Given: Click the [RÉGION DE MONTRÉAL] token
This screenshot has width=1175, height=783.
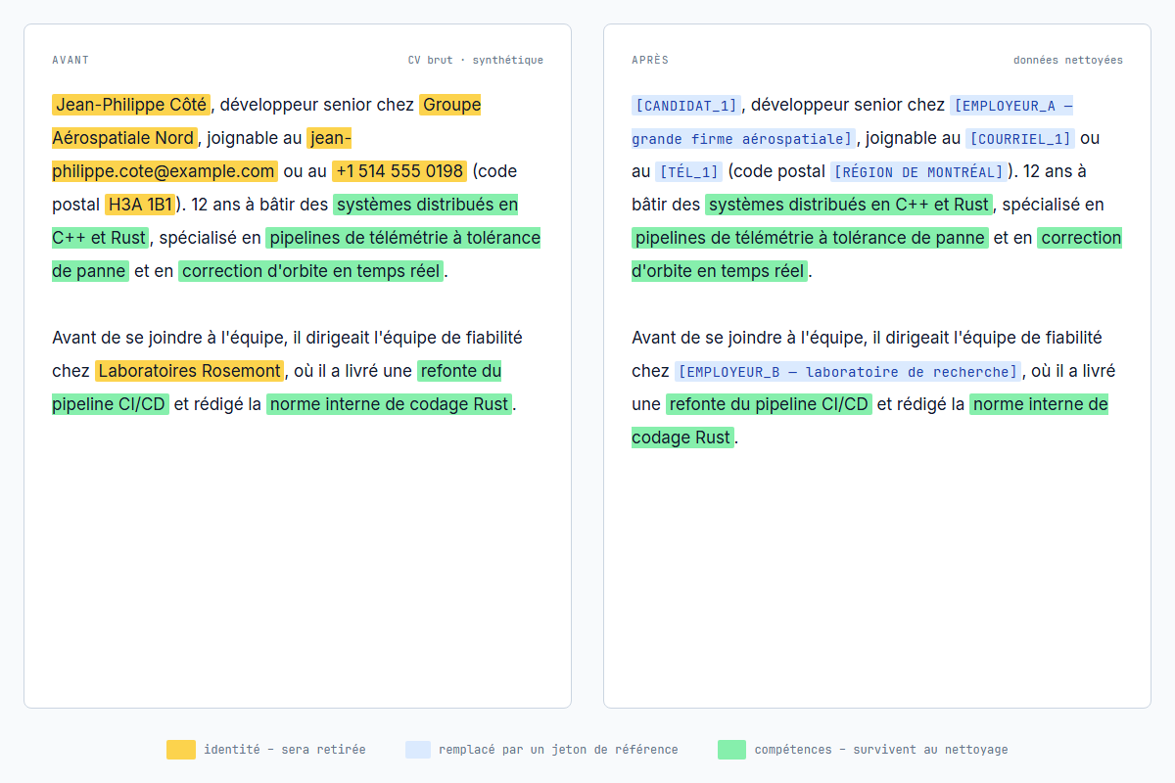Looking at the screenshot, I should pyautogui.click(x=918, y=171).
